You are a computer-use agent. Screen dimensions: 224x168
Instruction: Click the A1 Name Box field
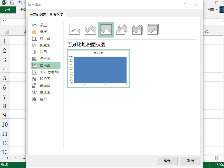point(13,22)
